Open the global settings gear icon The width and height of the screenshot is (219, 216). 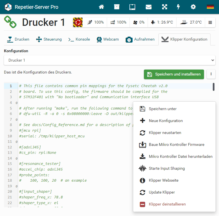coord(193,7)
